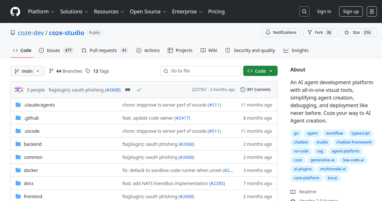
Task: View the green check status icon
Action: tap(139, 90)
